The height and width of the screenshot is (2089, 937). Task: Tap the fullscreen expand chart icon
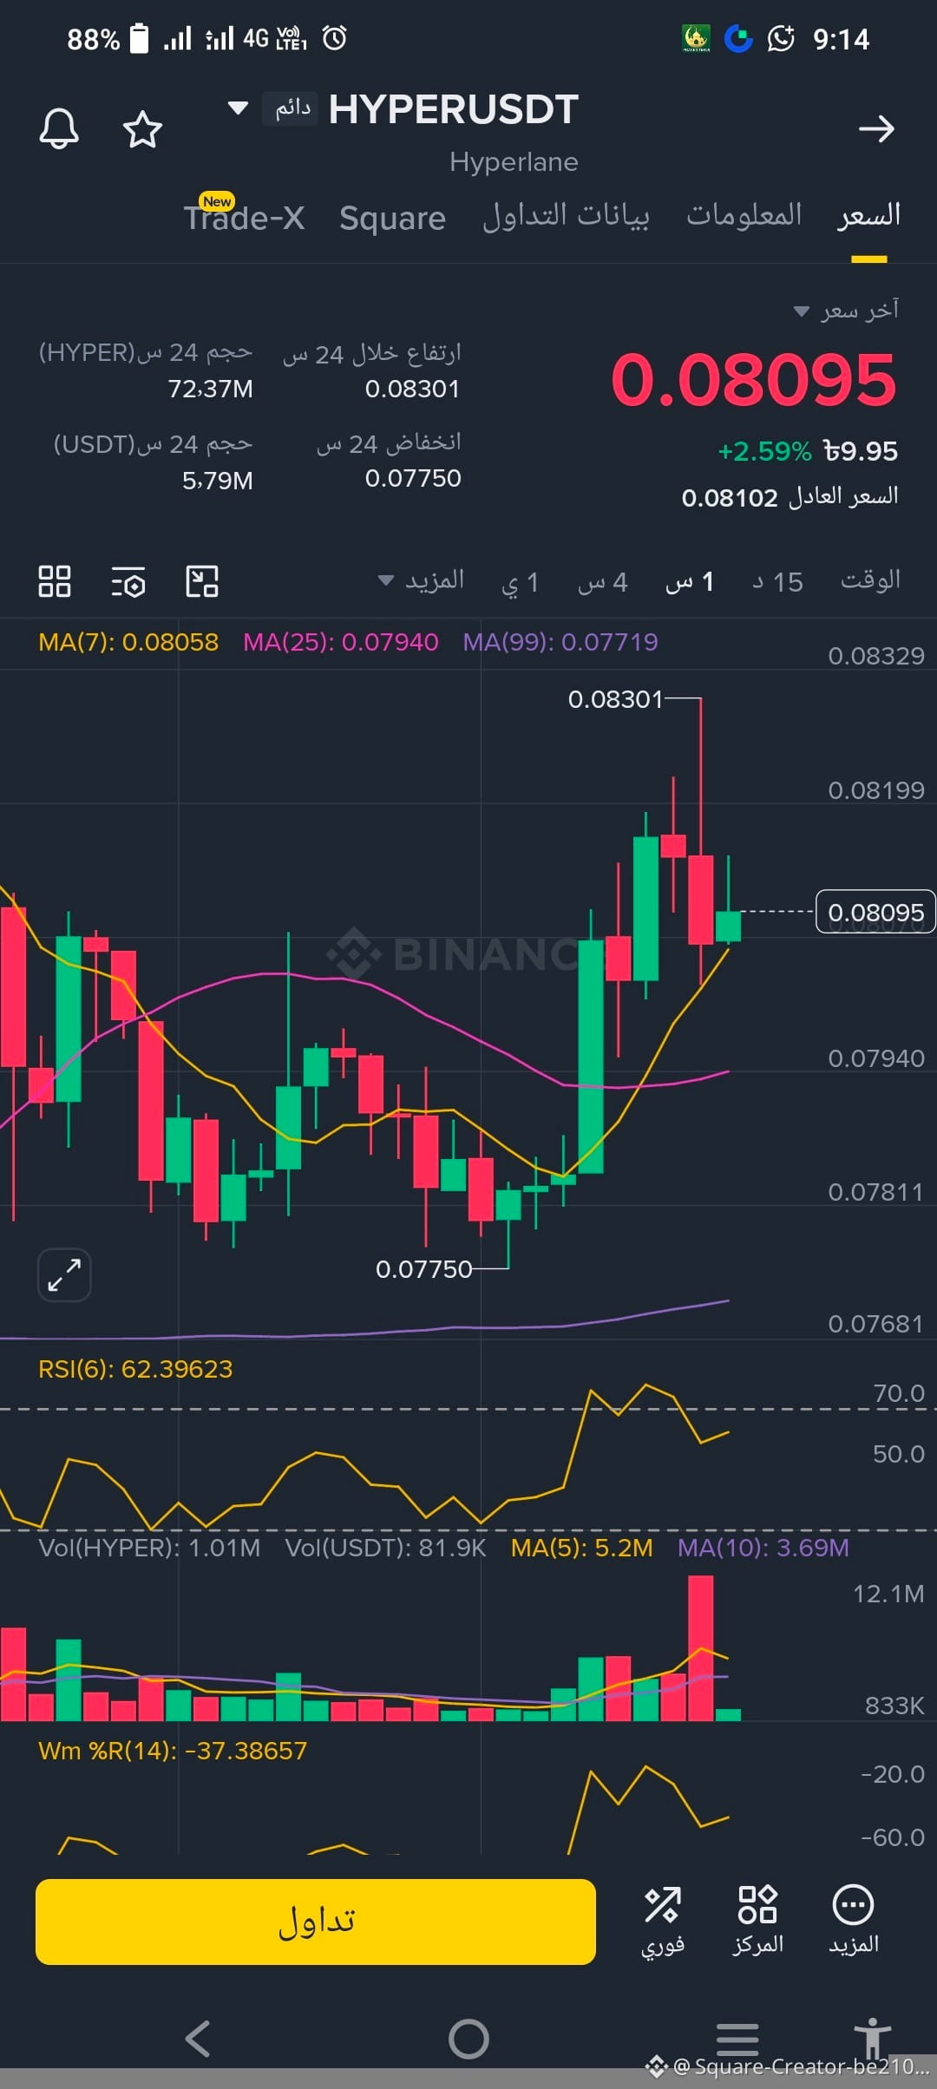pos(64,1275)
